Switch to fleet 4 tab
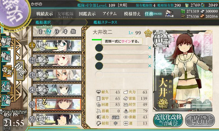The width and height of the screenshot is (219, 131). pos(65,32)
